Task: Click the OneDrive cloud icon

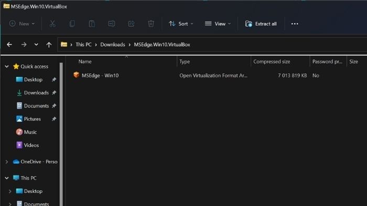Action: 16,161
